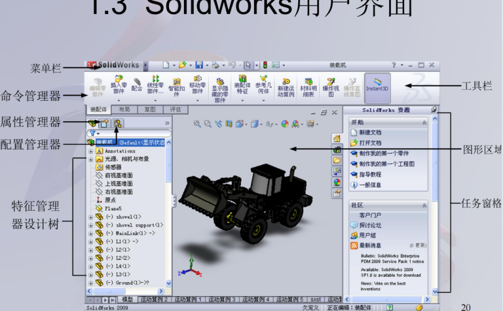Switch to the 草图 ribbon tab
This screenshot has height=311, width=503.
click(150, 109)
